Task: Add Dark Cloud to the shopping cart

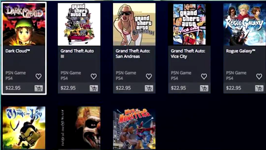Action: [x=39, y=88]
